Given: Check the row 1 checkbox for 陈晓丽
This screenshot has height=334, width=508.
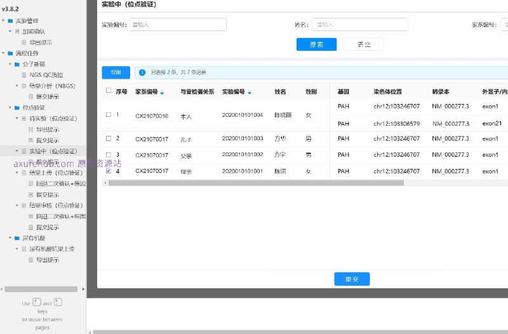Looking at the screenshot, I should [x=109, y=115].
